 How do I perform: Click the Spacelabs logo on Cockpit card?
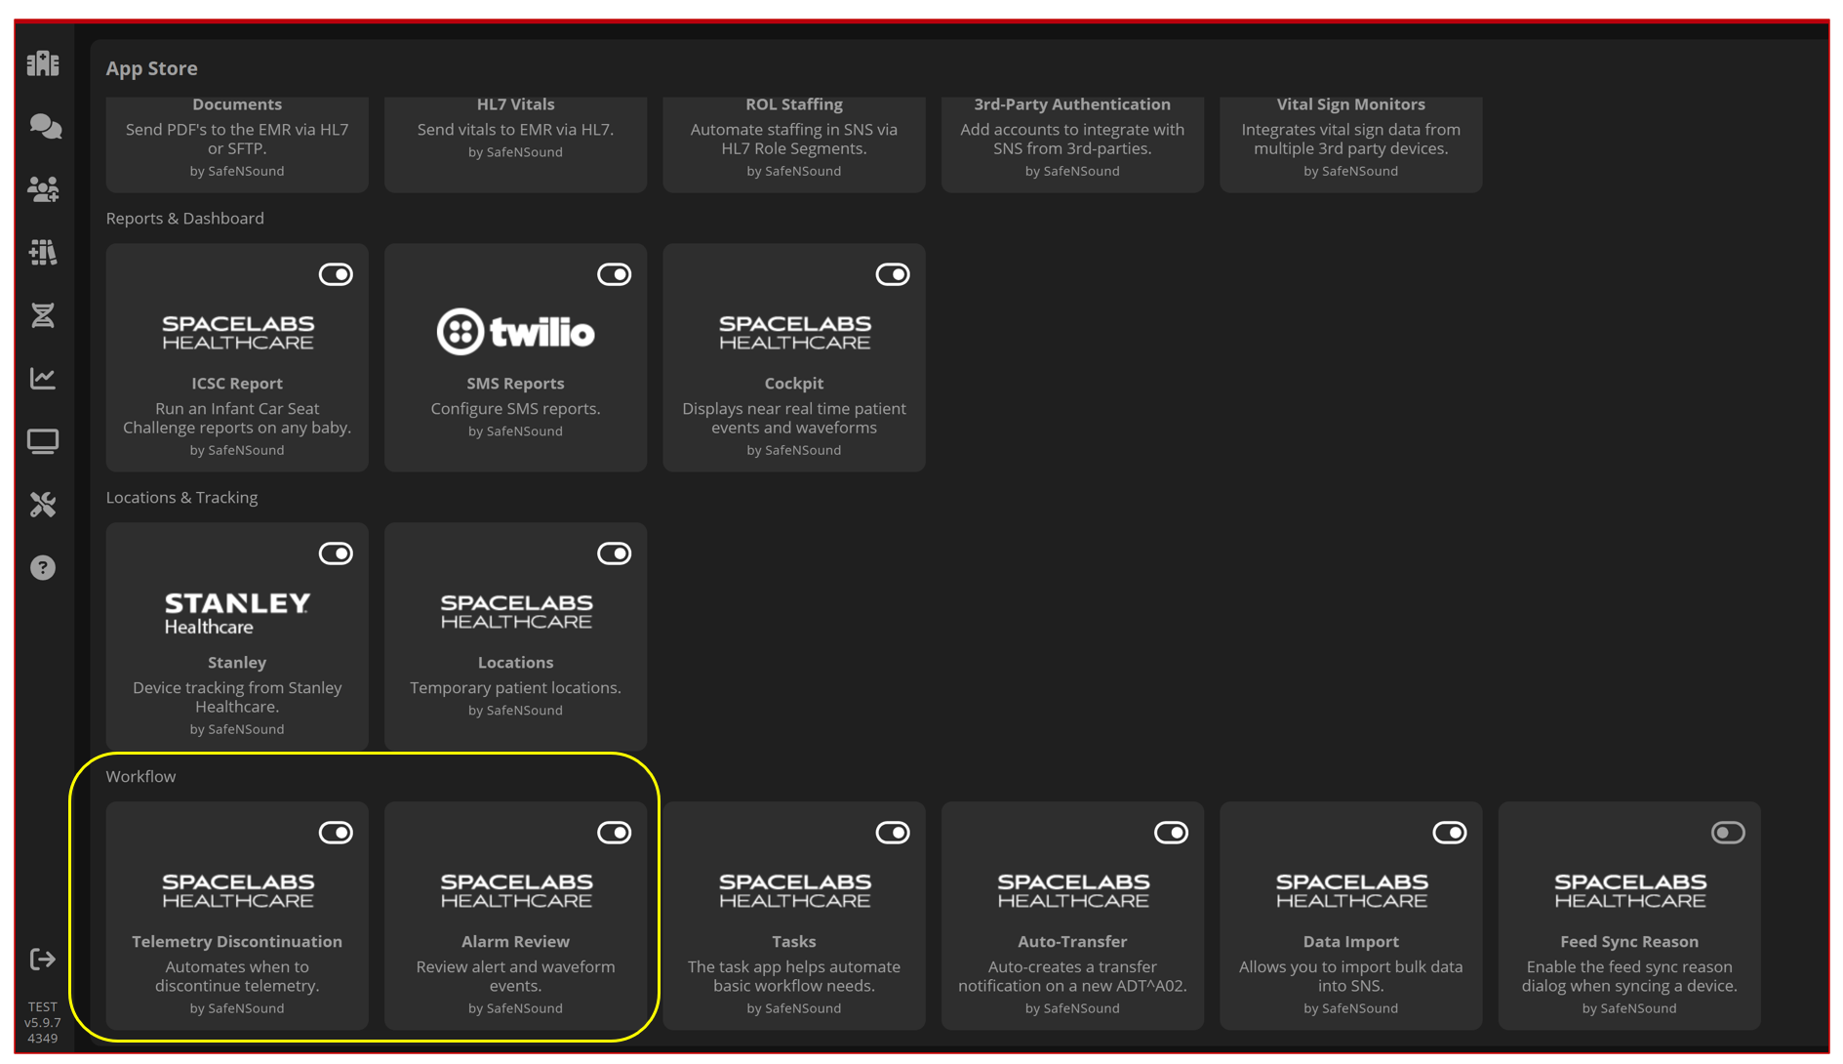(x=794, y=332)
